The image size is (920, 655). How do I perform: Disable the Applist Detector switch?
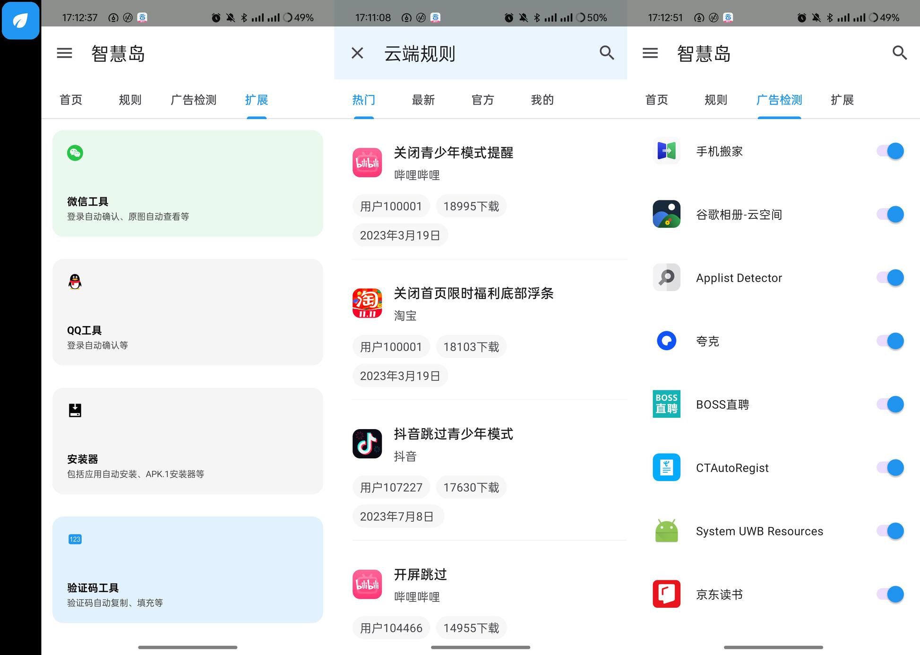(x=890, y=277)
